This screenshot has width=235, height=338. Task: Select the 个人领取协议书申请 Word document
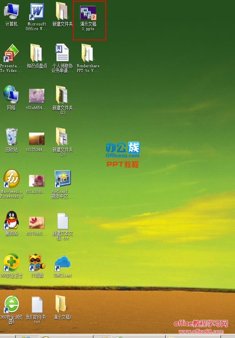click(x=62, y=53)
